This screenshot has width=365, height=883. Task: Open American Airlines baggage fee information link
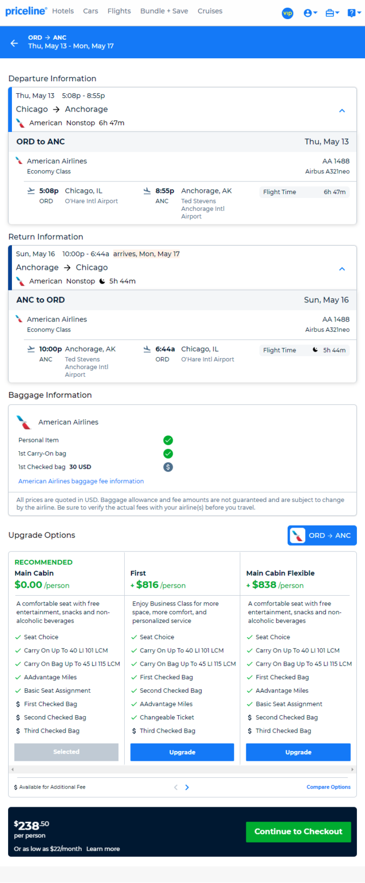click(81, 481)
